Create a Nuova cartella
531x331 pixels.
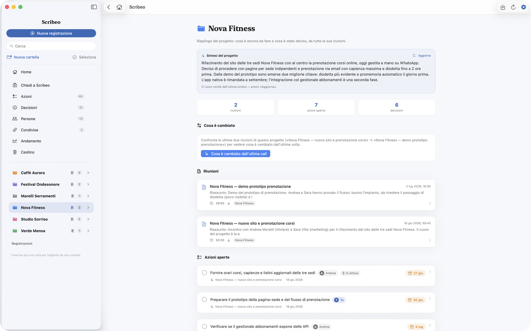(x=23, y=57)
